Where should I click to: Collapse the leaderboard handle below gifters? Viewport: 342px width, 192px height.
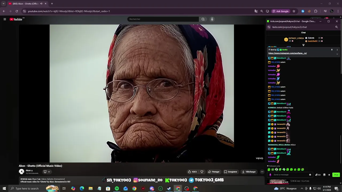[304, 45]
